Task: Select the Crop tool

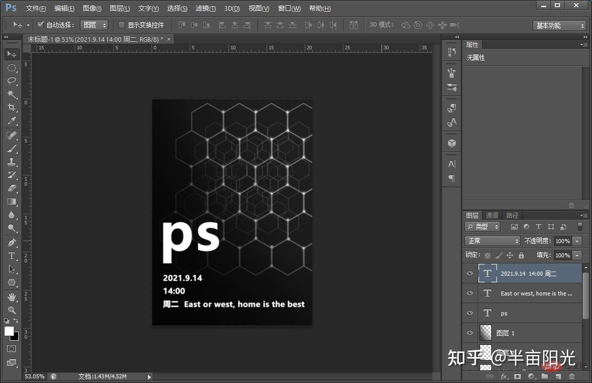Action: click(12, 107)
